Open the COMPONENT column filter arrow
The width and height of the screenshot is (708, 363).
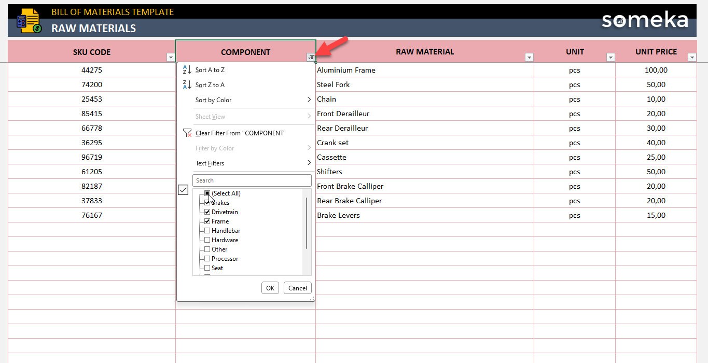coord(311,58)
